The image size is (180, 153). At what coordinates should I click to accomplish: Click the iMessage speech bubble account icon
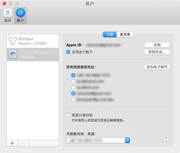click(x=13, y=54)
